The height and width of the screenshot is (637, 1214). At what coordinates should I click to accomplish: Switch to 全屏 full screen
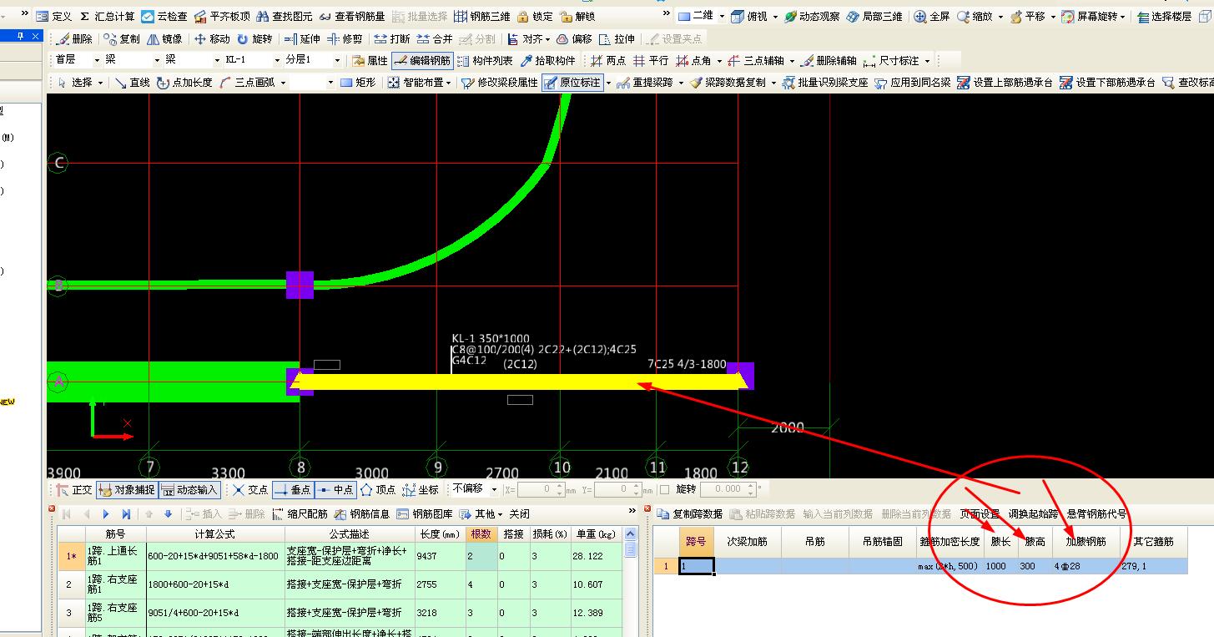pos(932,16)
